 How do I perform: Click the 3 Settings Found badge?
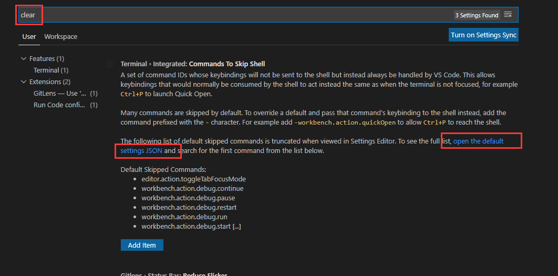pyautogui.click(x=477, y=15)
